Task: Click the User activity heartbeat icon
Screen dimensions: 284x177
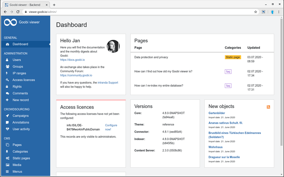Action: [7, 129]
